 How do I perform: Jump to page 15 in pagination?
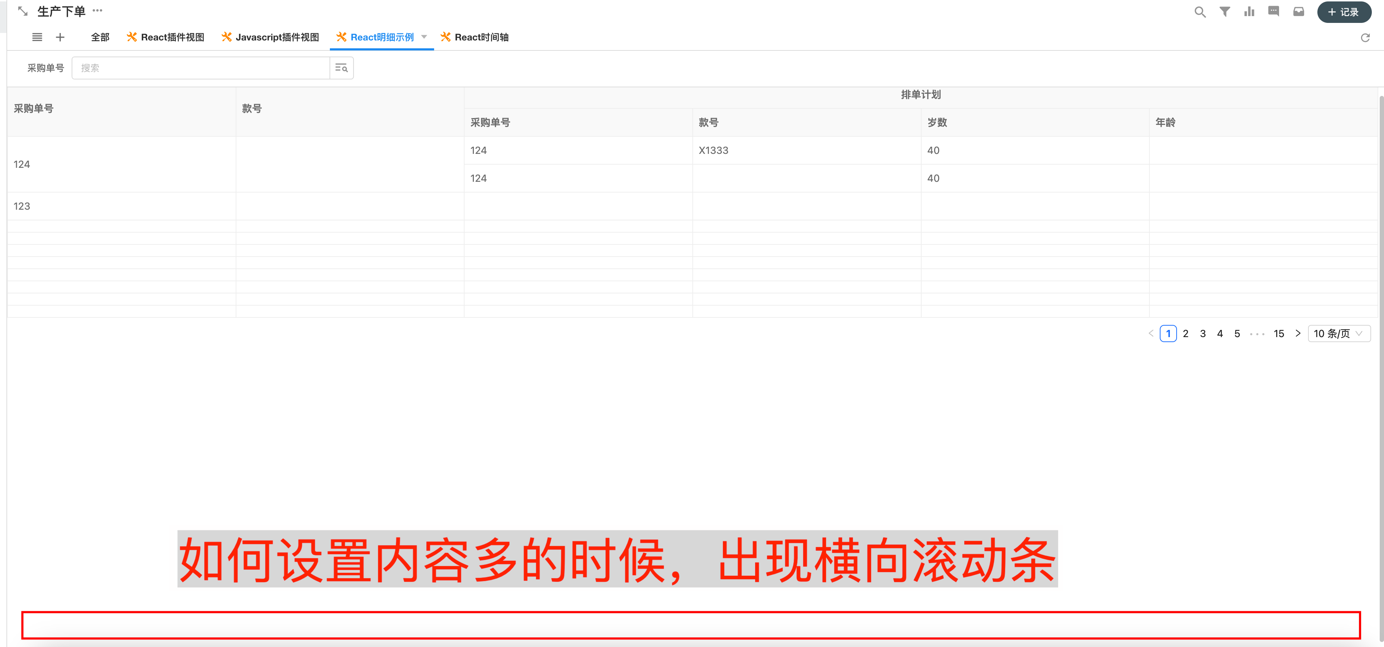coord(1279,333)
